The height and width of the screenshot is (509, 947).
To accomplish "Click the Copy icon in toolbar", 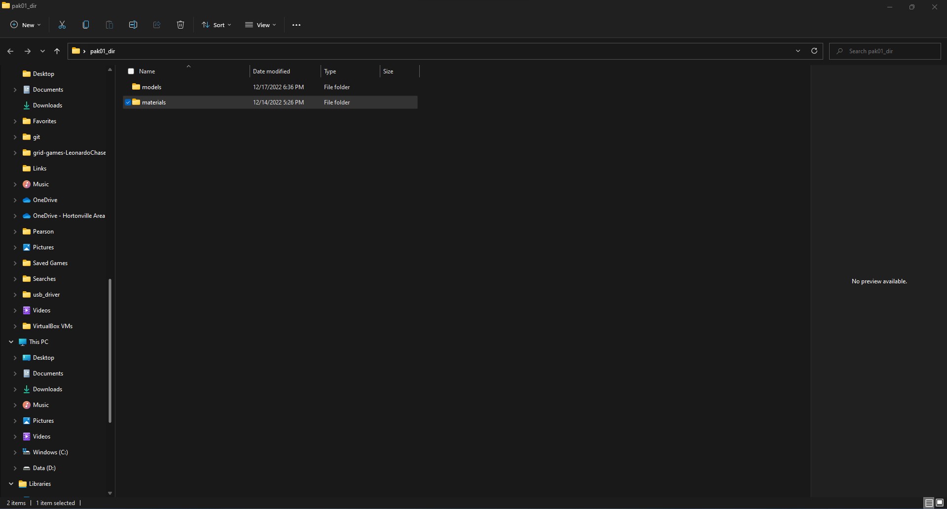I will pyautogui.click(x=86, y=25).
